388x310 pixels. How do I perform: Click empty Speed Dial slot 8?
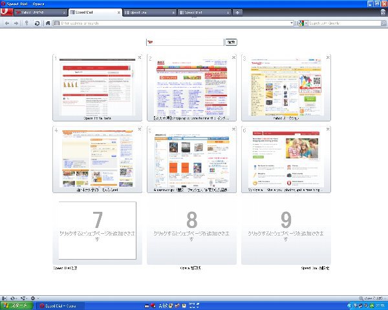[x=191, y=232]
